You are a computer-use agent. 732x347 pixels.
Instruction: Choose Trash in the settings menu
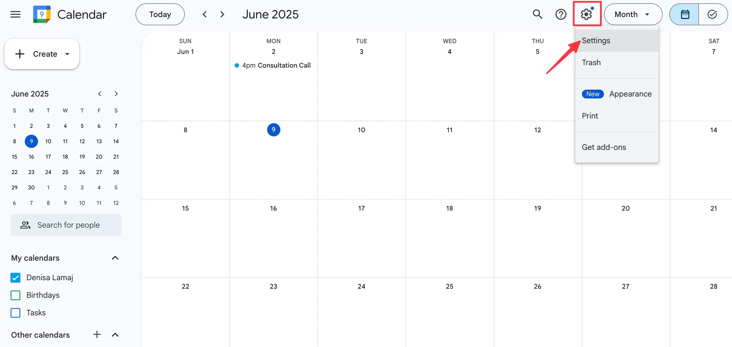pos(591,62)
